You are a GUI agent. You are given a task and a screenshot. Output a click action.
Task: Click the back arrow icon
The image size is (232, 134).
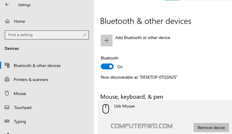point(7,5)
